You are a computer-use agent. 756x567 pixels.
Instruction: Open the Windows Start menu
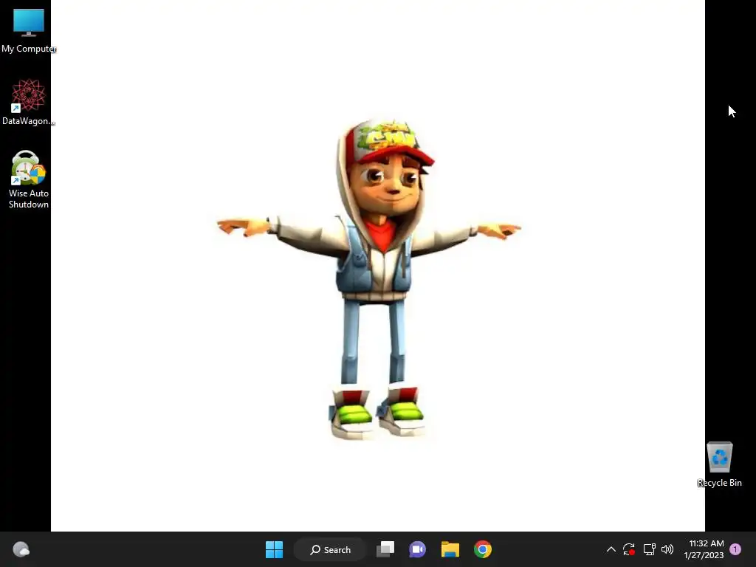tap(275, 549)
